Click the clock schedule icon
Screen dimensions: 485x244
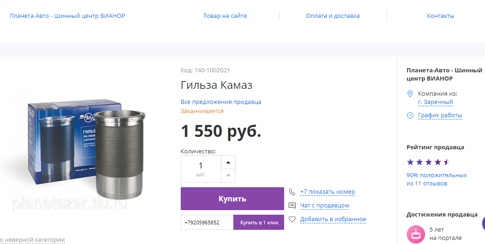pyautogui.click(x=410, y=115)
